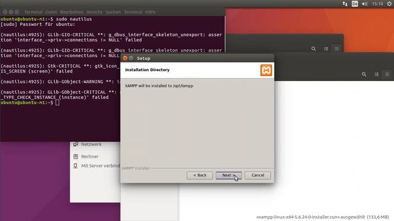
Task: Open search in upper file manager window
Action: [x=313, y=49]
